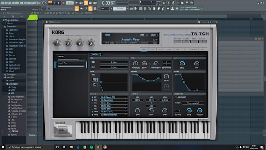Click the MENU button in TRITON display
This screenshot has width=266, height=150.
pyautogui.click(x=153, y=35)
